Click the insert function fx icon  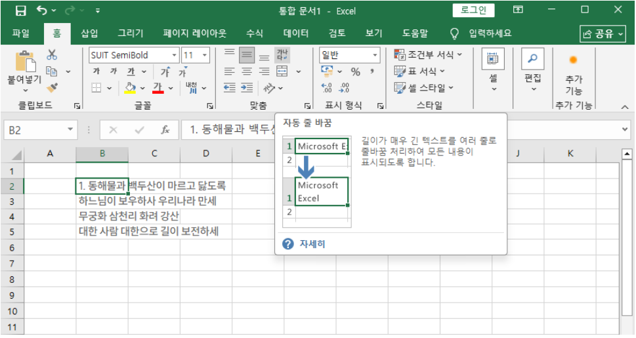click(x=165, y=130)
